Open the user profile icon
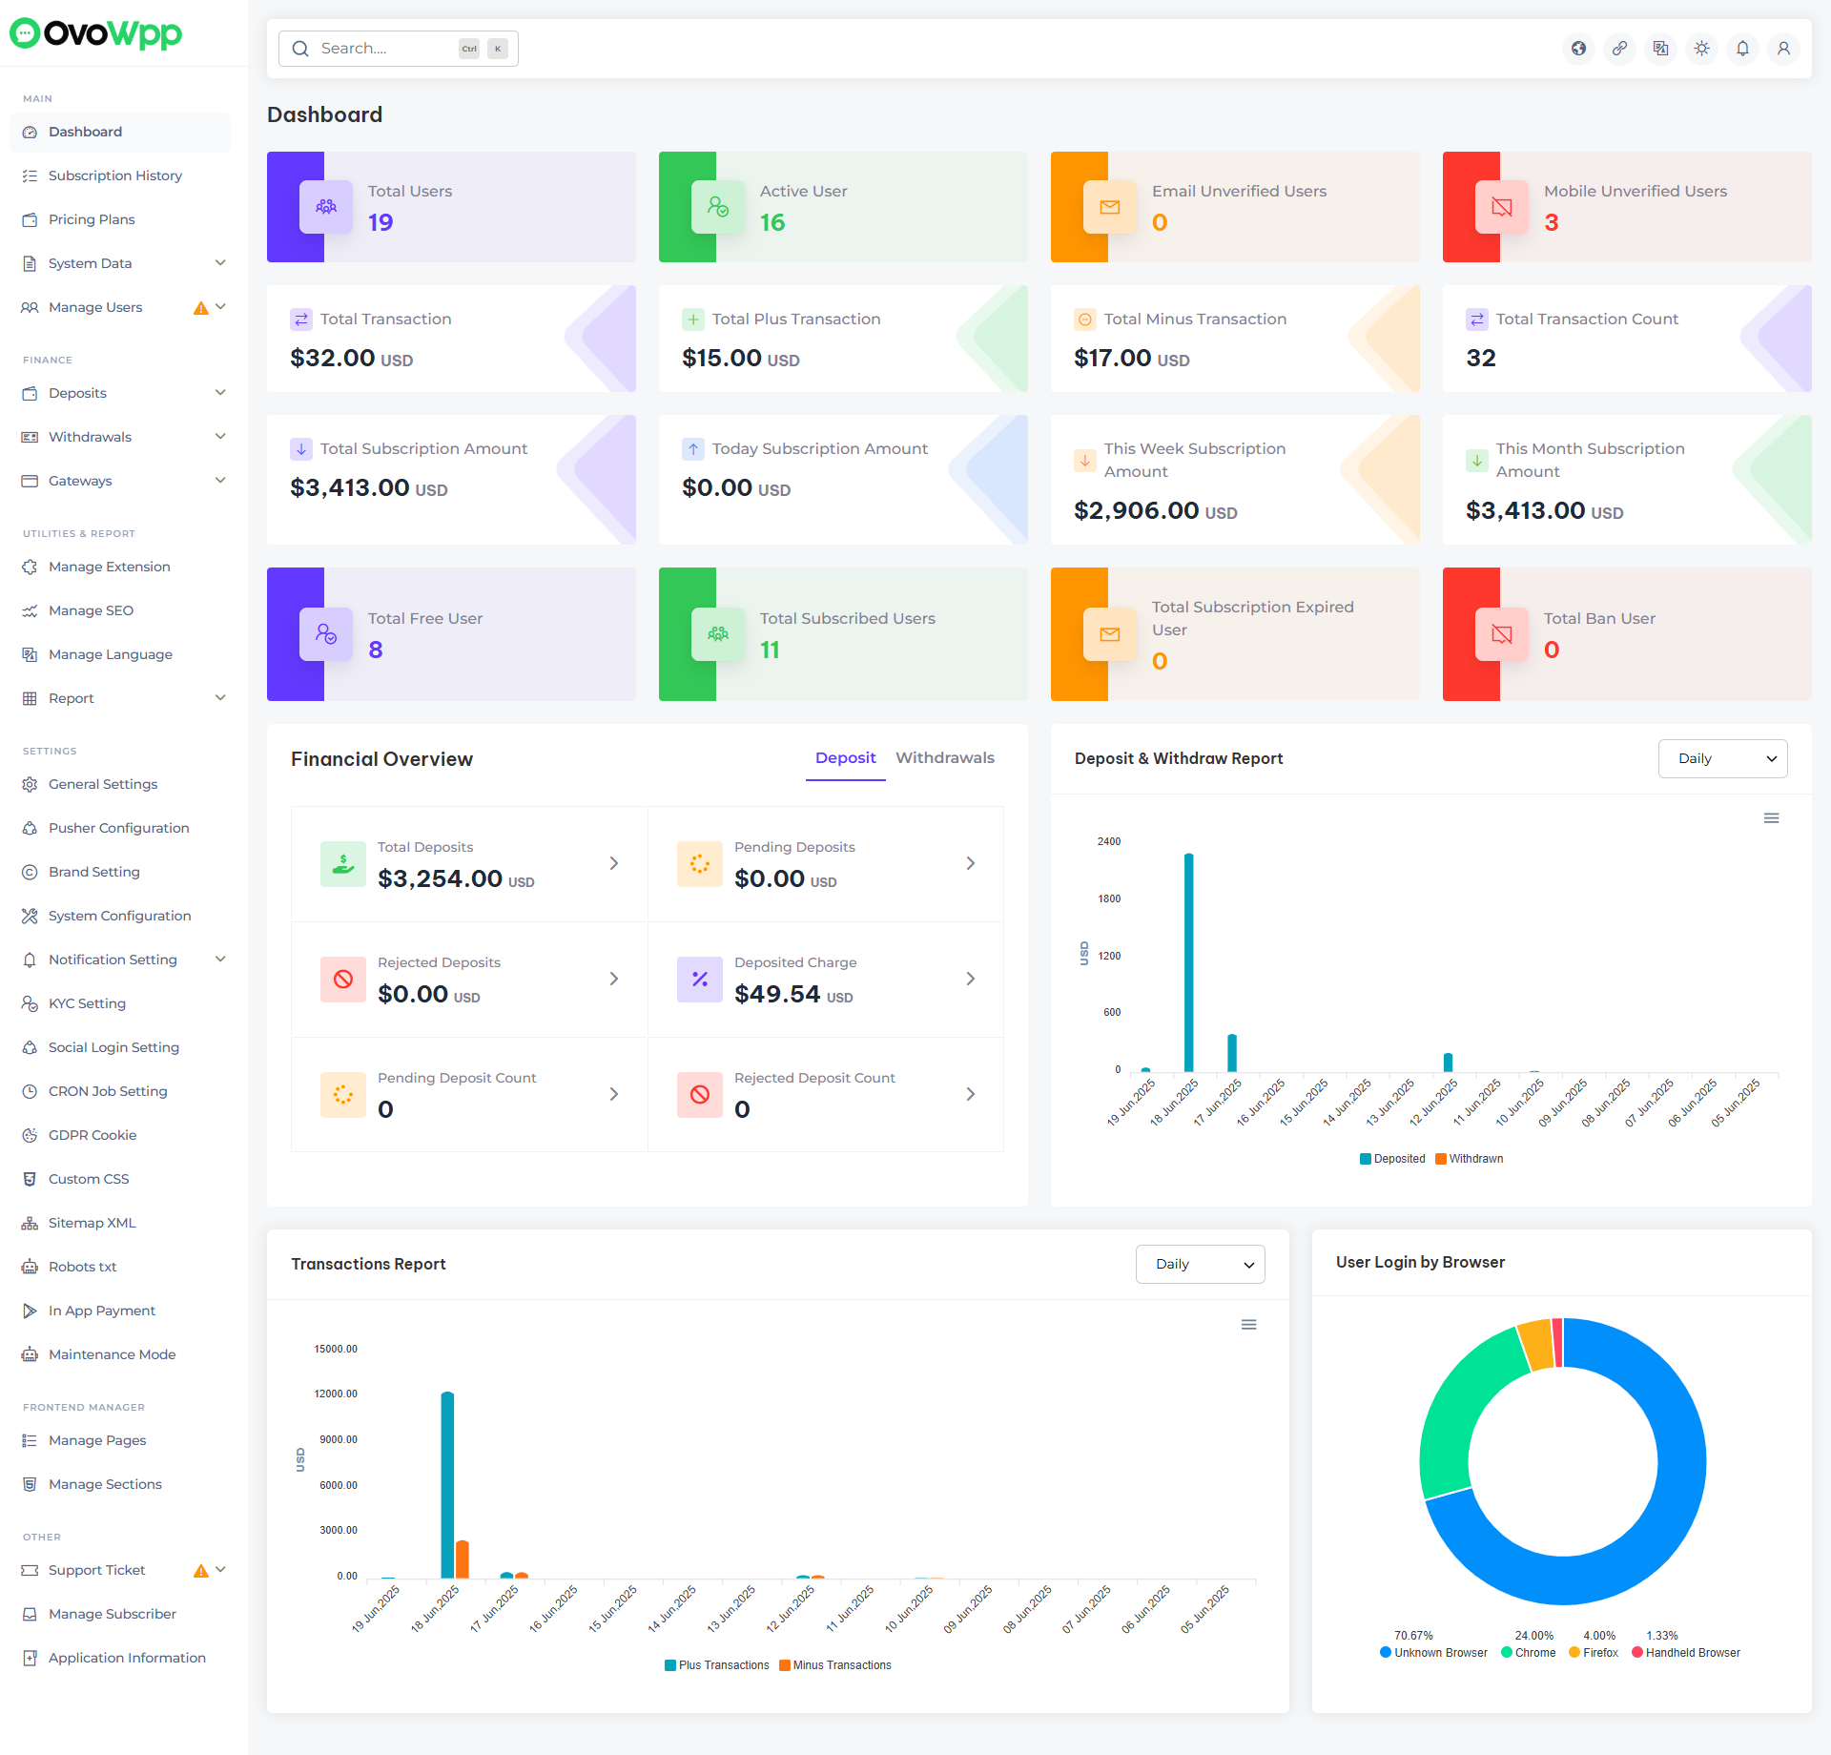Screen dimensions: 1831x1755 (x=1783, y=49)
